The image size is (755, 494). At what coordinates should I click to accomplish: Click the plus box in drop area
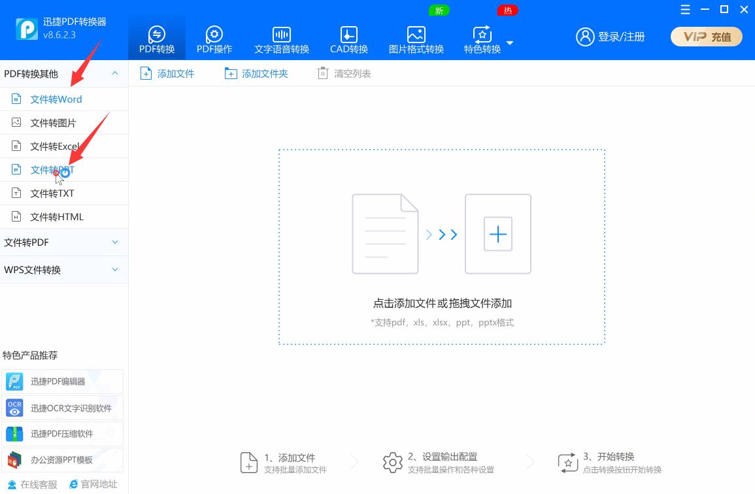(498, 234)
